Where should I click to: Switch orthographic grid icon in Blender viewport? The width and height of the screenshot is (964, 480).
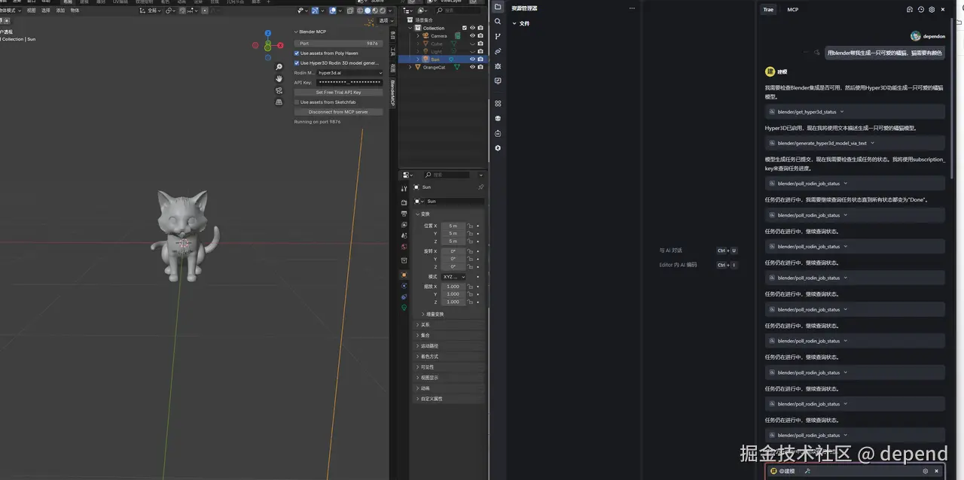click(x=279, y=102)
